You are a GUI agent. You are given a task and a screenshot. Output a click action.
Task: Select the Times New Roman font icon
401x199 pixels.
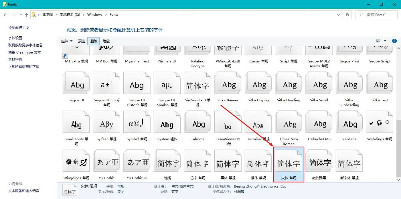coord(289,122)
